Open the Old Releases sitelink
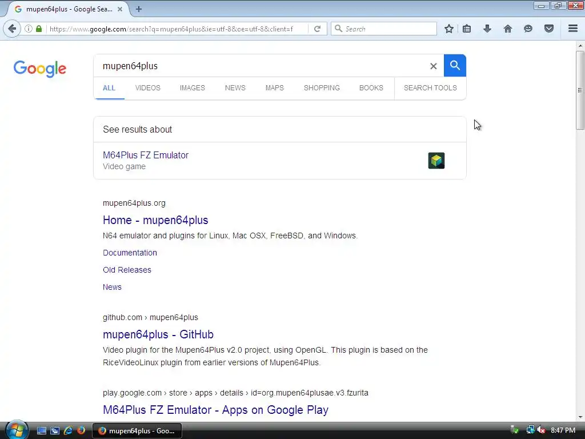585x439 pixels. point(127,270)
